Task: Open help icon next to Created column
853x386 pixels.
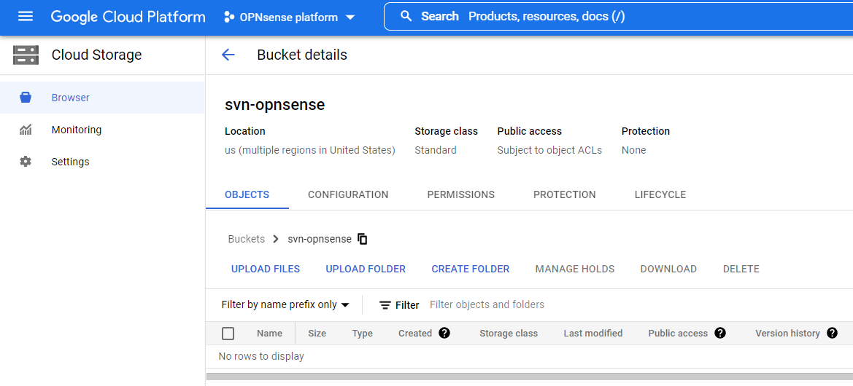Action: (x=444, y=334)
